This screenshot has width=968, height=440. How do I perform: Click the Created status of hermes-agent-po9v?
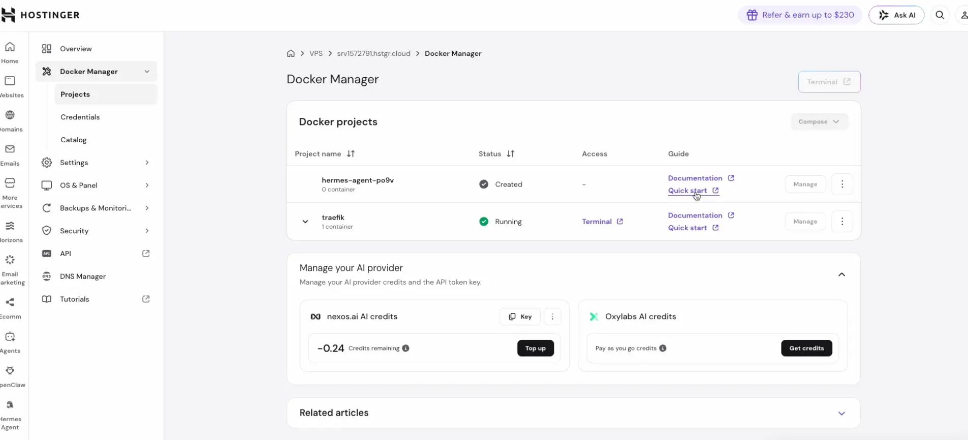501,184
